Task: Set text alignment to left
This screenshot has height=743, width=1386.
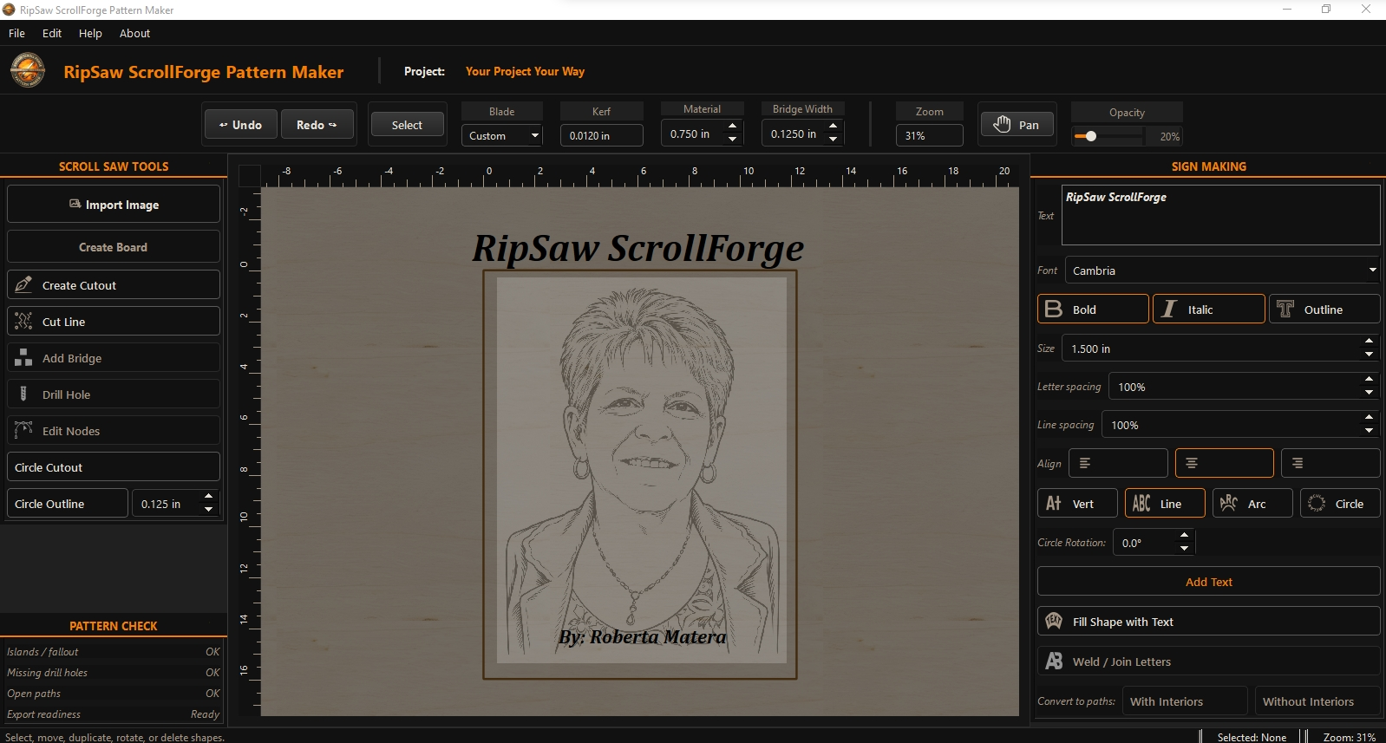Action: point(1118,463)
